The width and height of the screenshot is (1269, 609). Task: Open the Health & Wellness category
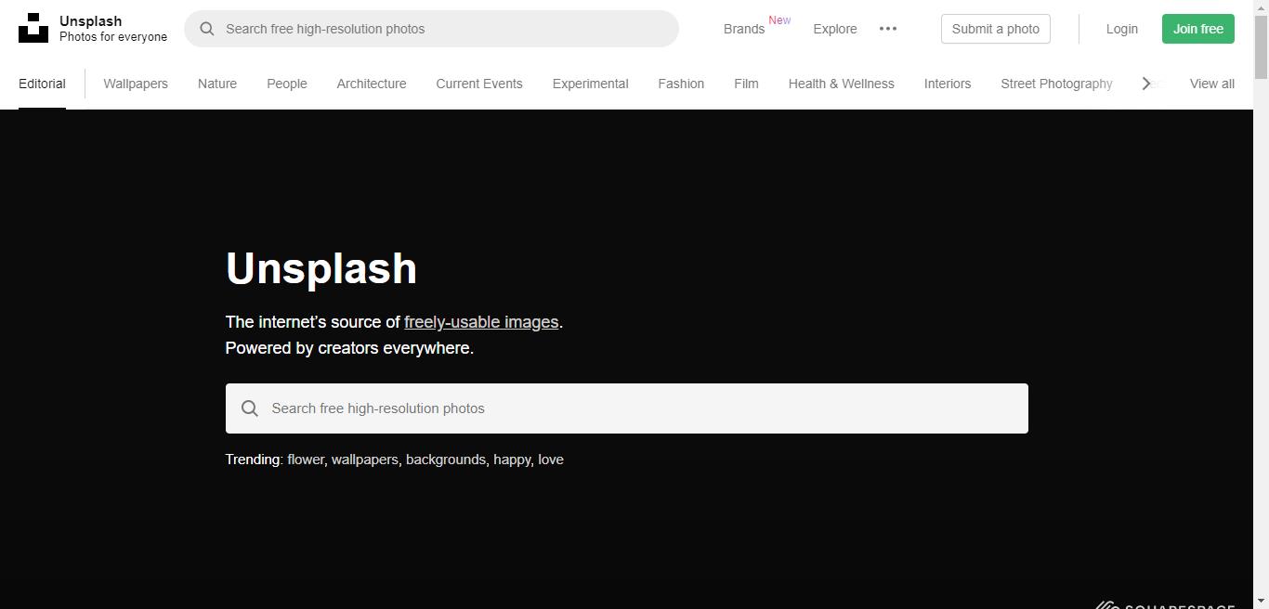pos(842,84)
